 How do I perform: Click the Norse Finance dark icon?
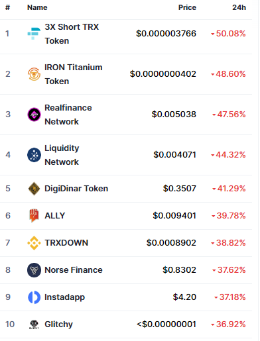[34, 270]
